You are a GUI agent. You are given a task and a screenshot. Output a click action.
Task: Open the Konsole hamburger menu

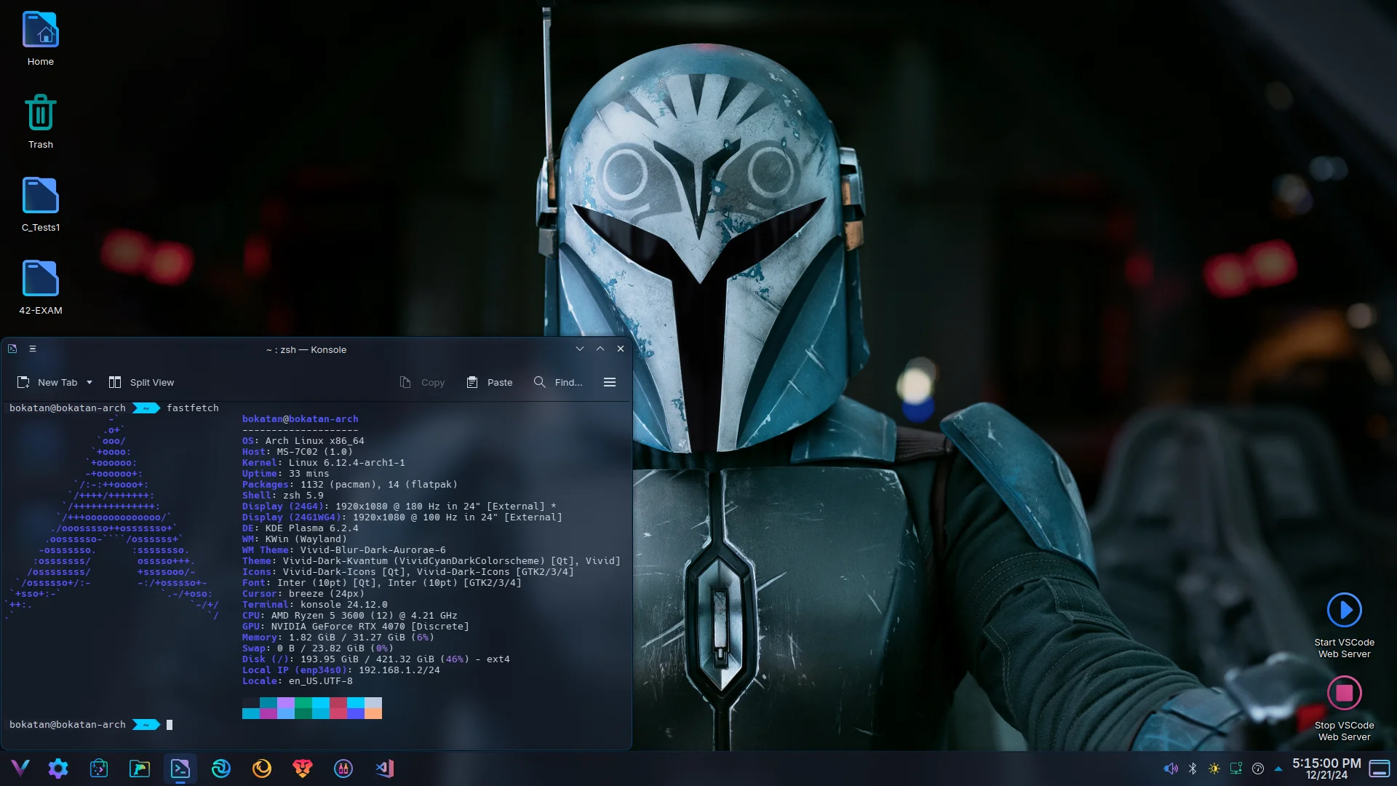610,382
